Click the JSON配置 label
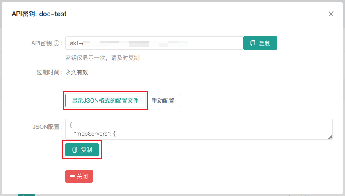 [x=47, y=127]
